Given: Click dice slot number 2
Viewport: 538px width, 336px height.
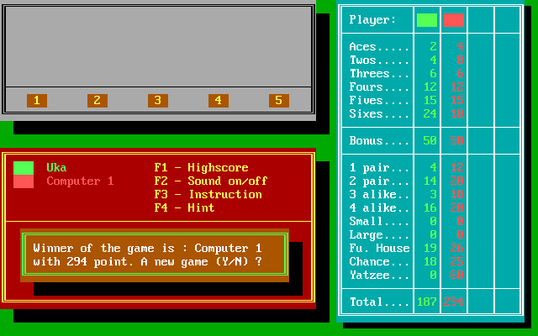Looking at the screenshot, I should (x=98, y=101).
